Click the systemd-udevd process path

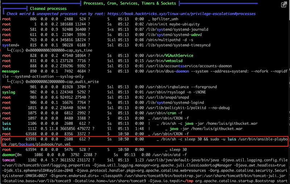pyautogui.click(x=174, y=35)
